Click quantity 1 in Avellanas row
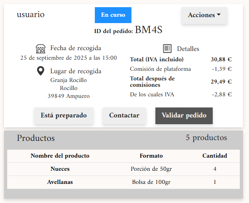 [215, 182]
